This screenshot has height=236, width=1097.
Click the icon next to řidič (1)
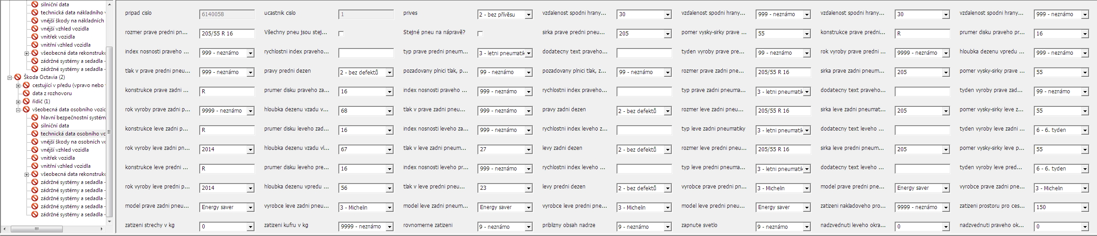pos(26,101)
